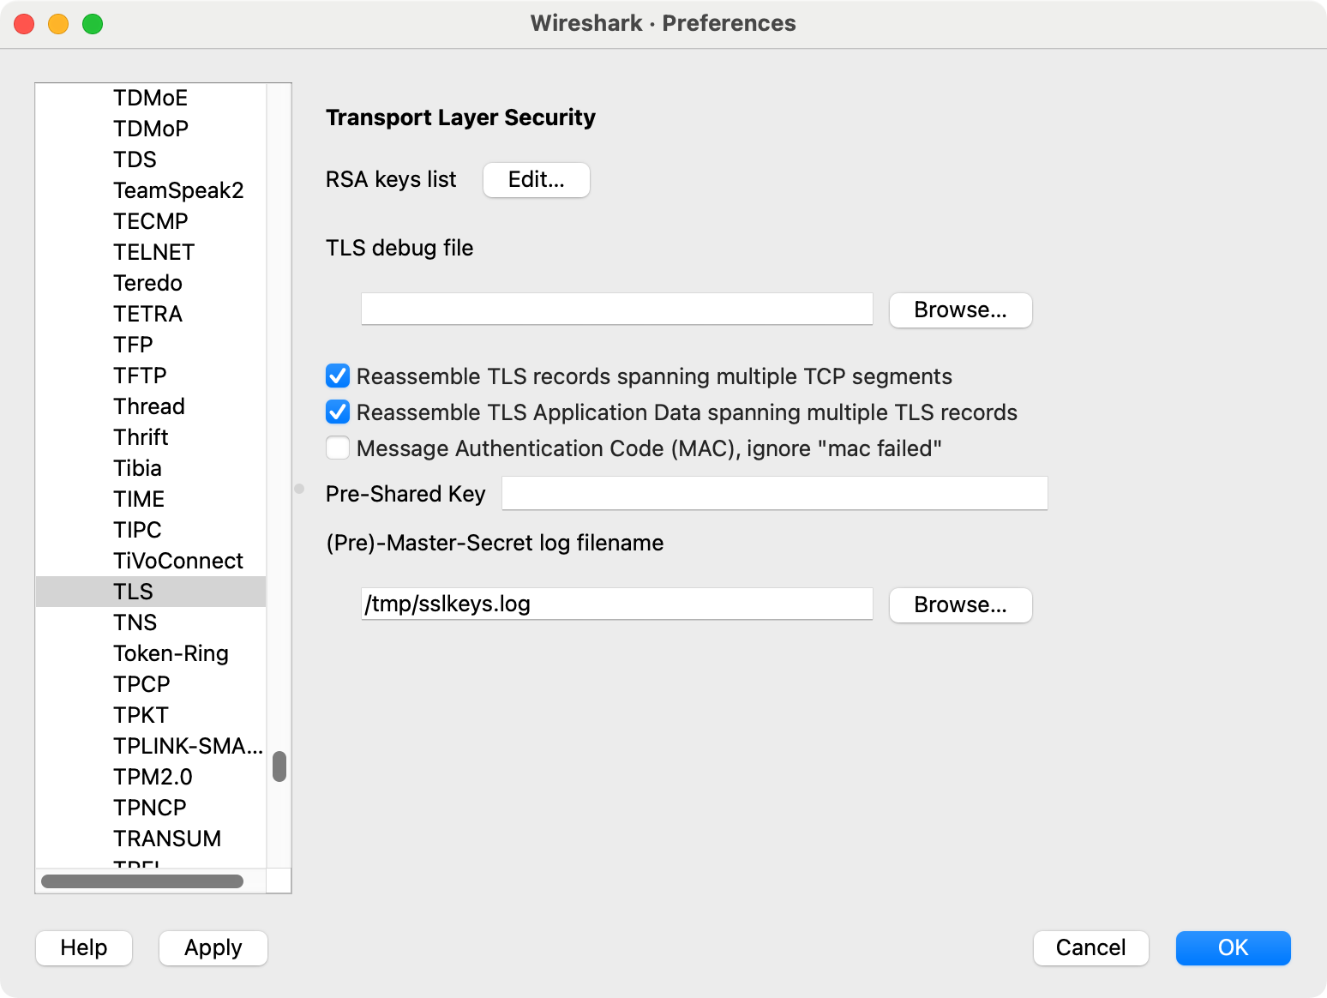This screenshot has height=998, width=1327.
Task: Open TPM2.0 protocol preferences
Action: pos(153,777)
